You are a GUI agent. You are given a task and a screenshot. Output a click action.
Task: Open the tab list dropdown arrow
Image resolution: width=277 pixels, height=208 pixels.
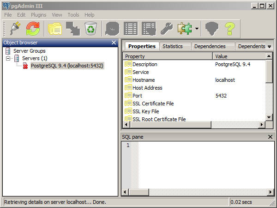coord(270,47)
